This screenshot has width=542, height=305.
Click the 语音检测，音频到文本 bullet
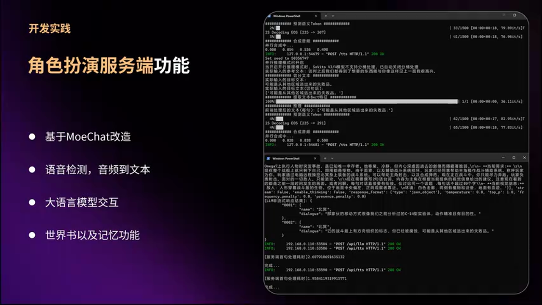coord(97,170)
